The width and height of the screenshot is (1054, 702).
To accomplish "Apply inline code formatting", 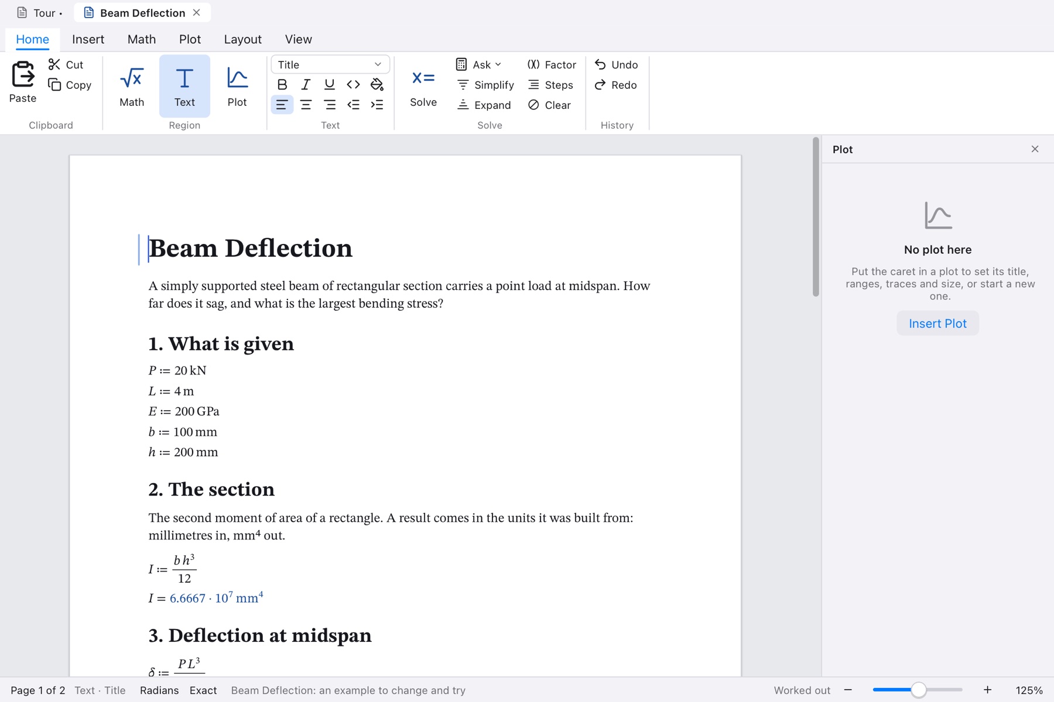I will pos(353,84).
